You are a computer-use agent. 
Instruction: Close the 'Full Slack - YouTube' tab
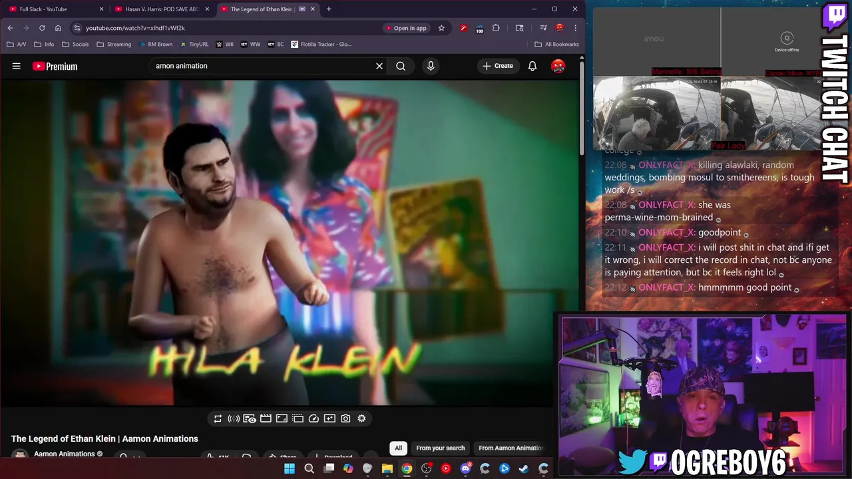tap(102, 9)
